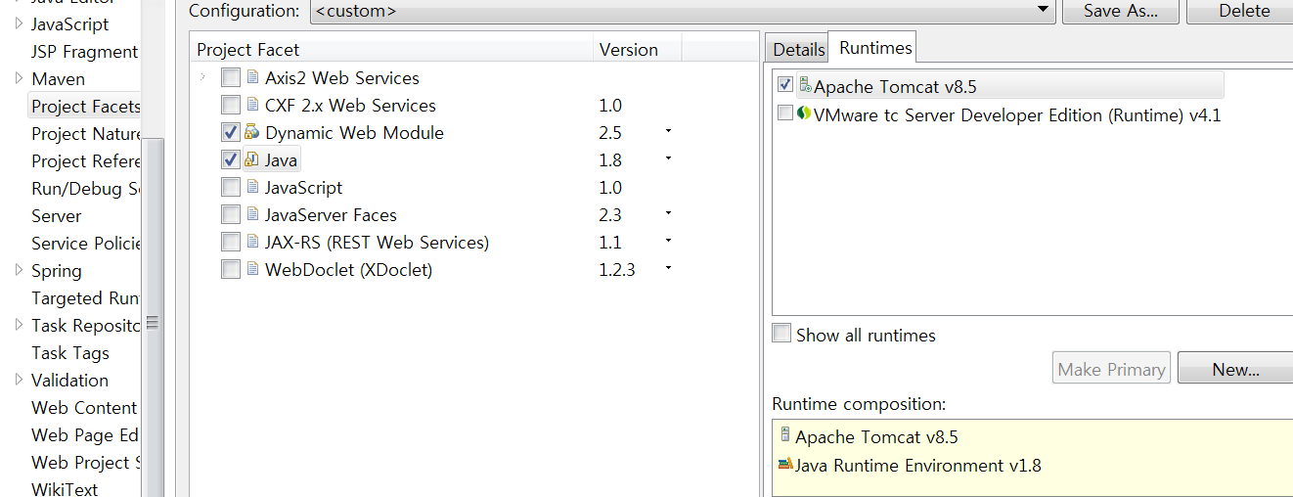The width and height of the screenshot is (1293, 497).
Task: Click the JAX-RS facet document icon
Action: click(x=252, y=242)
